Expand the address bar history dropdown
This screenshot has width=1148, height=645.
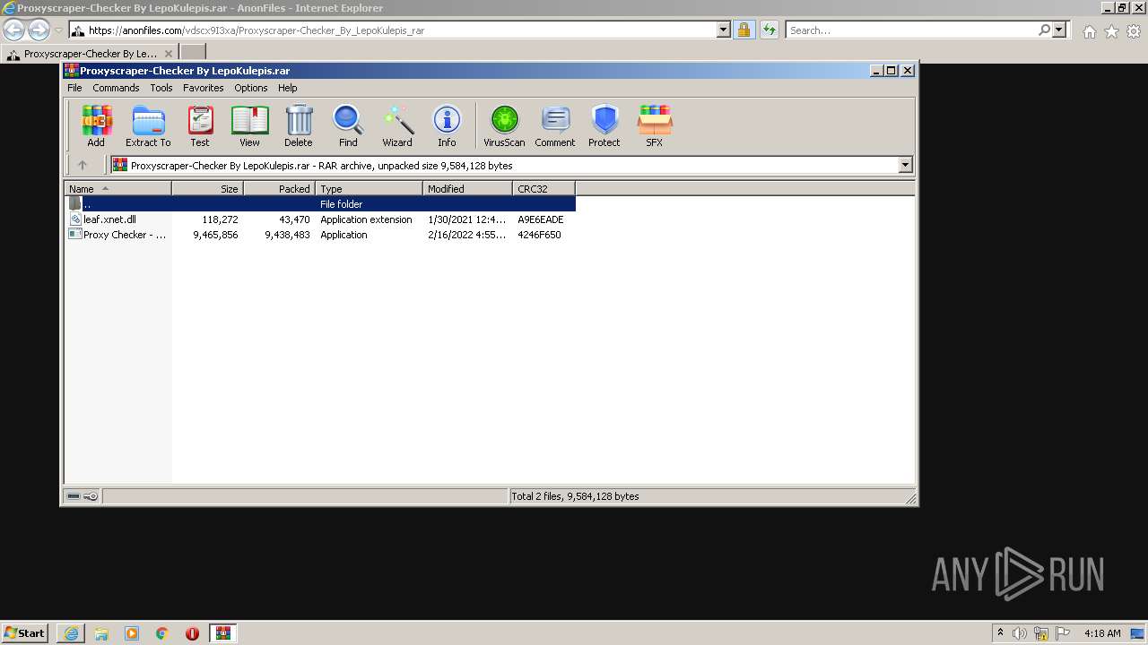(x=724, y=30)
